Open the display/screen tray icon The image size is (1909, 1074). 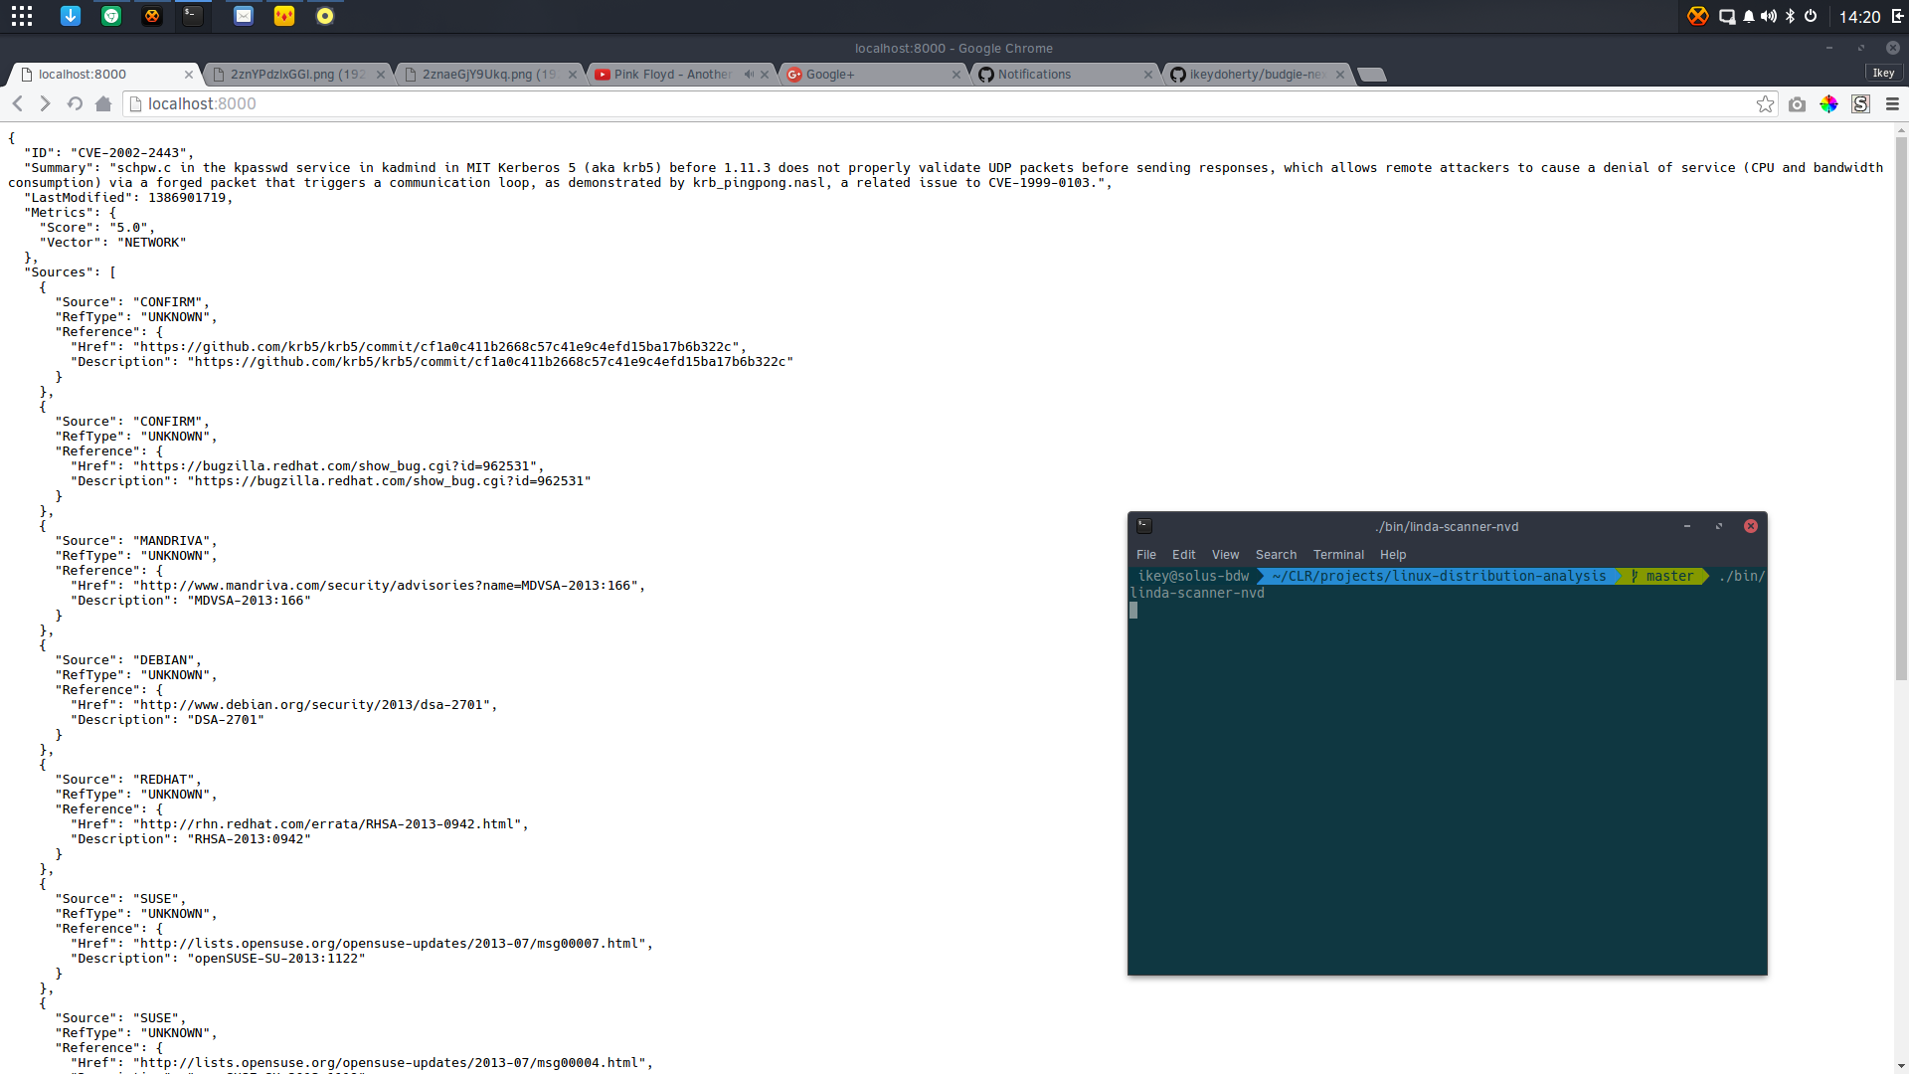click(x=1728, y=16)
